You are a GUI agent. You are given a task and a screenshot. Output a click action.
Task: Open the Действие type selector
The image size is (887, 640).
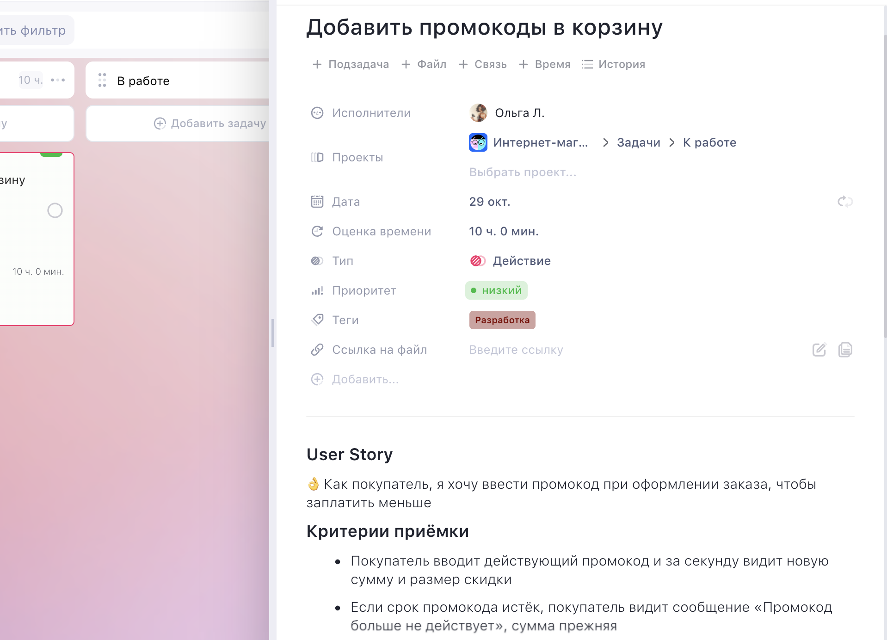coord(510,261)
